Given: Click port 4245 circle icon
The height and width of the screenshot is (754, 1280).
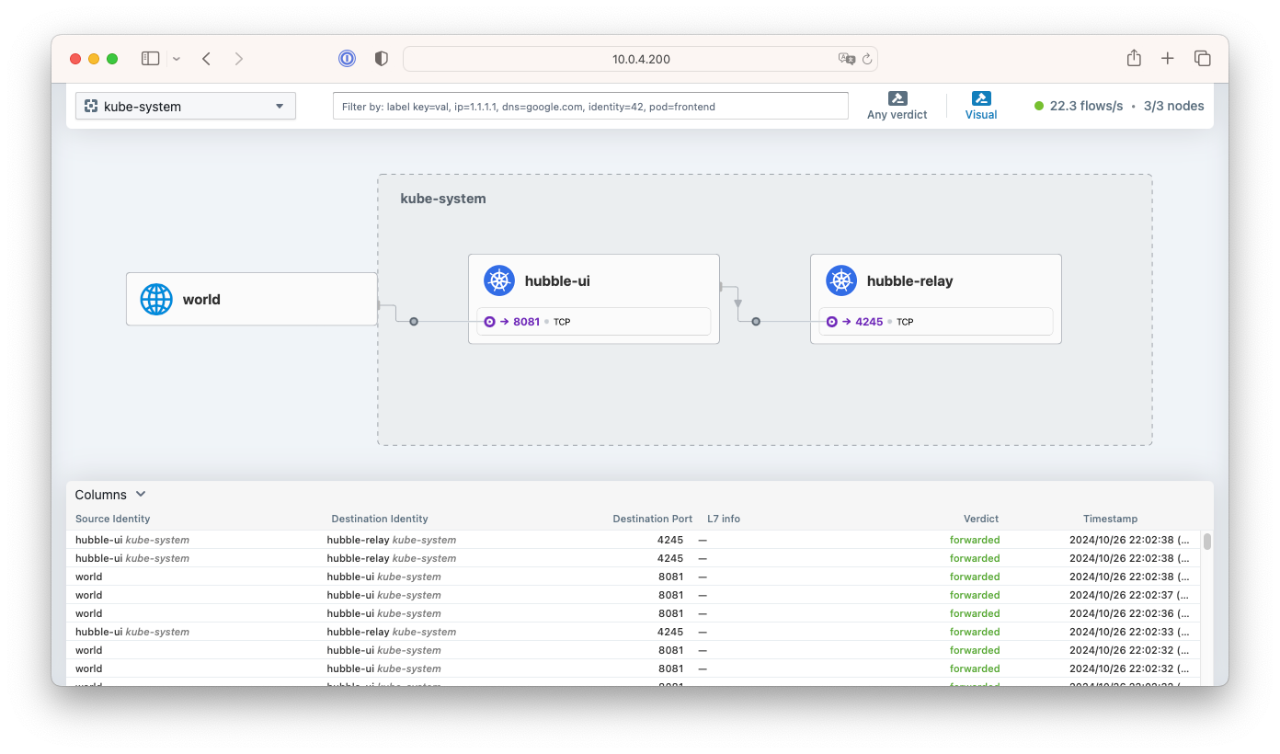Looking at the screenshot, I should [x=831, y=322].
